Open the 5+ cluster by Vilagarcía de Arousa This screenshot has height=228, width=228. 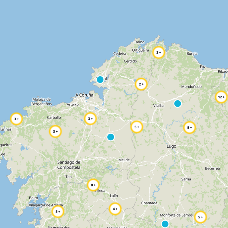tap(58, 211)
